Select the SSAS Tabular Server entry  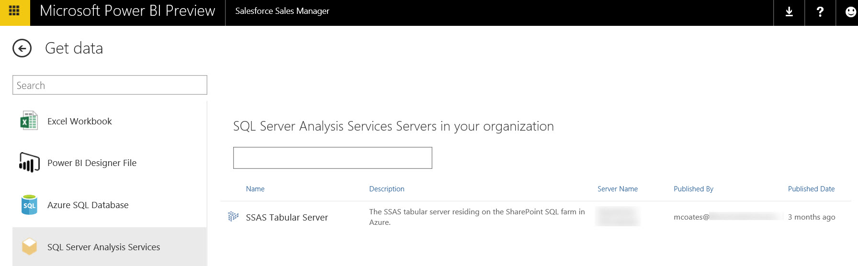point(287,217)
